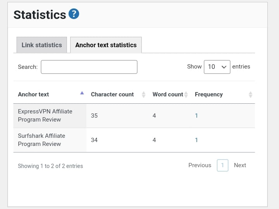Select the Anchor text statistics tab
The width and height of the screenshot is (279, 209).
[106, 45]
